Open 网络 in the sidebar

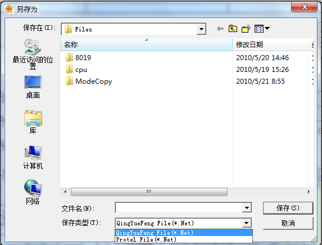click(x=33, y=192)
